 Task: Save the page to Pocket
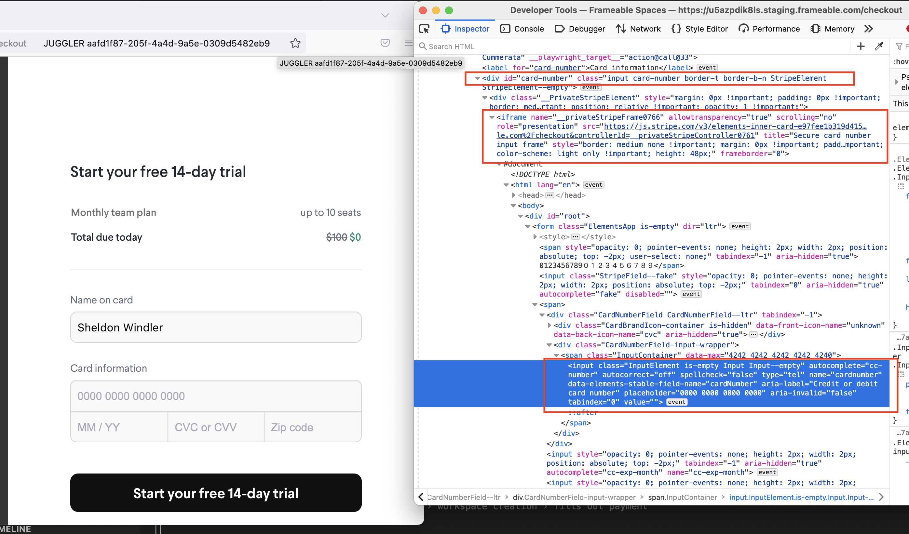coord(385,43)
